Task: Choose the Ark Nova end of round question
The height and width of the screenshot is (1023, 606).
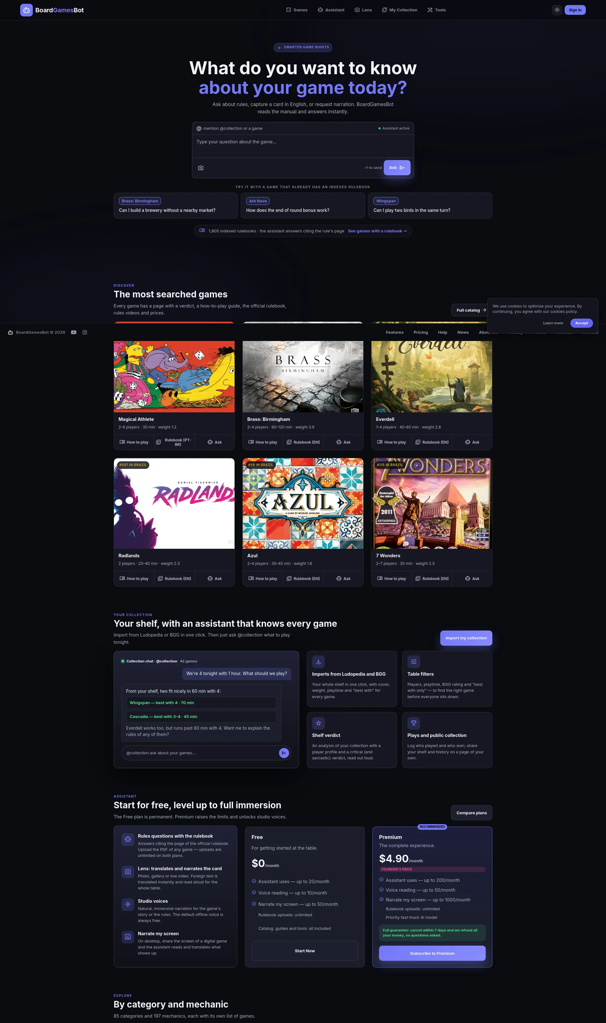Action: [303, 206]
